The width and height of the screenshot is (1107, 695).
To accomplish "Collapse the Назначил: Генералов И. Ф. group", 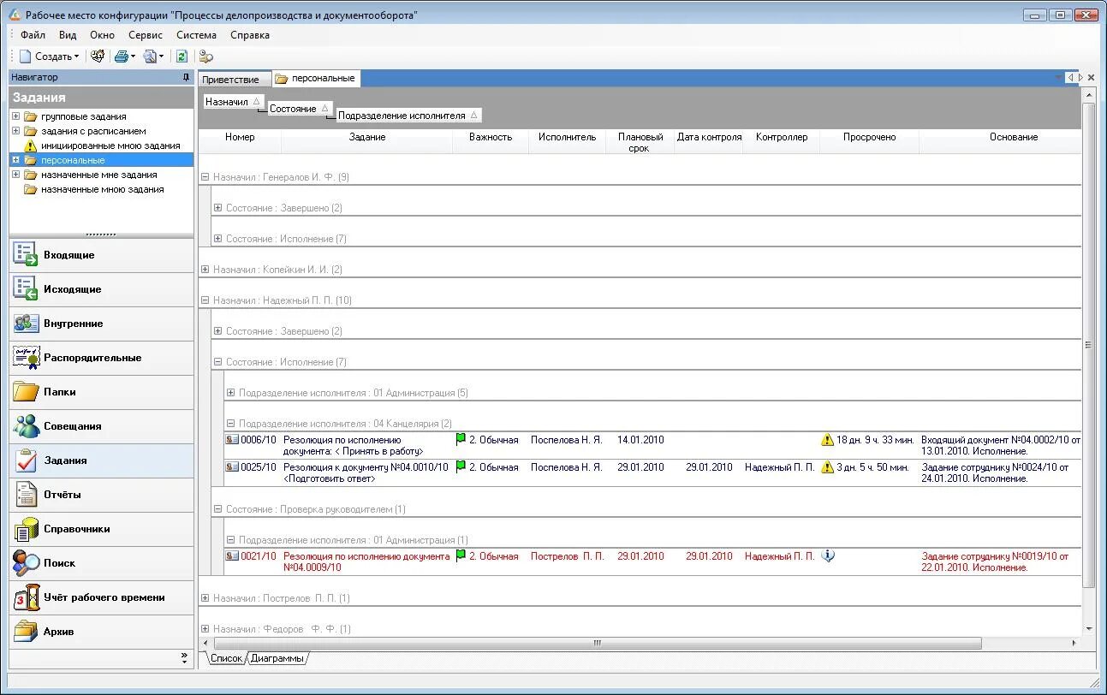I will click(205, 177).
